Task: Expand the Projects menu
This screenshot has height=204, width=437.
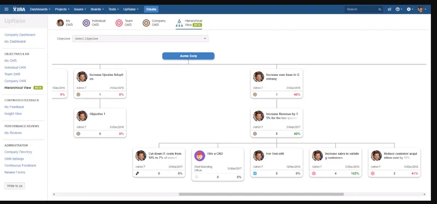Action: click(x=62, y=9)
